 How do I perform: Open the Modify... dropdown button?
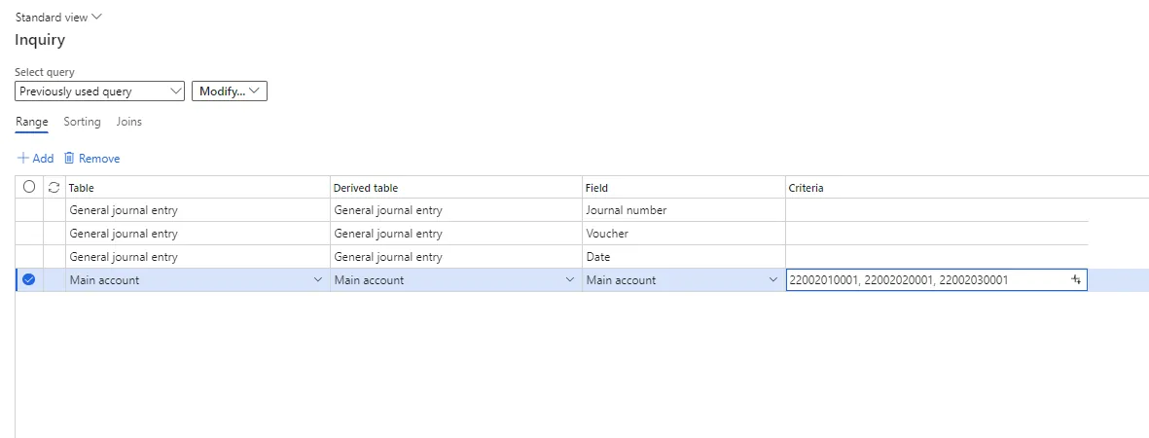pos(230,91)
